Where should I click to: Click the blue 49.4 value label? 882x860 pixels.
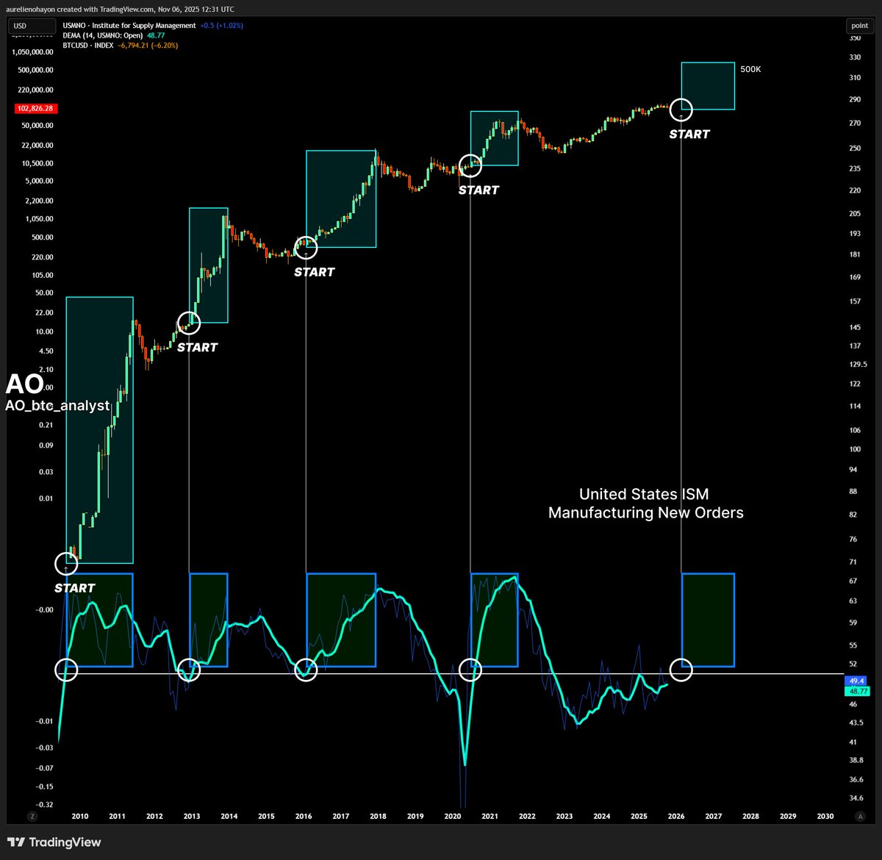[855, 681]
